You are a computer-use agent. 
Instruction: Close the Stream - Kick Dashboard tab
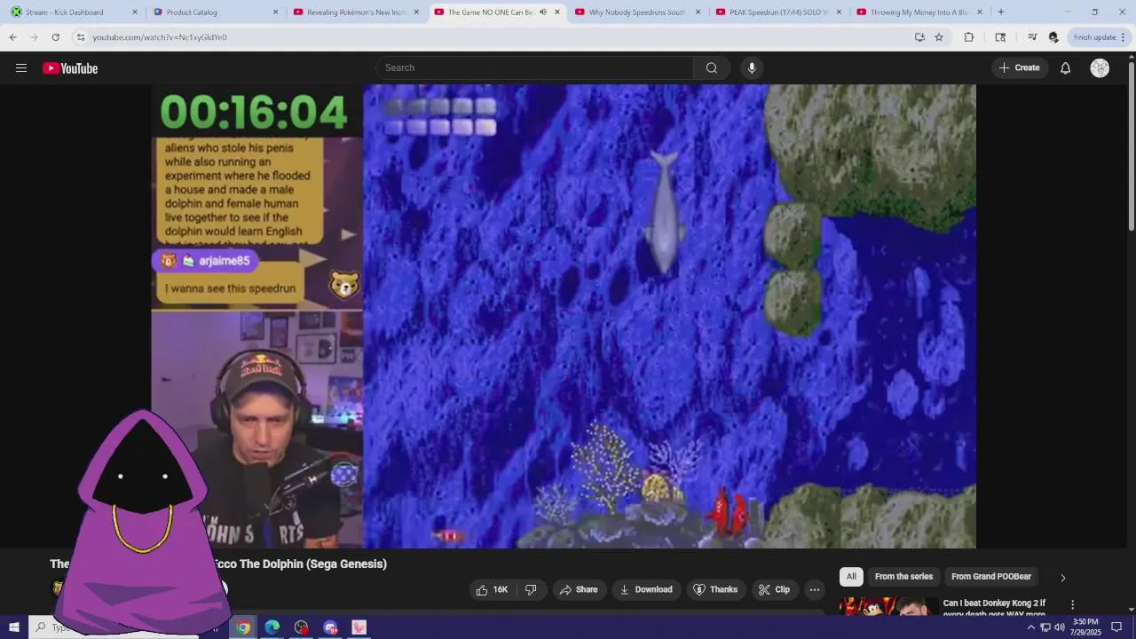(135, 12)
